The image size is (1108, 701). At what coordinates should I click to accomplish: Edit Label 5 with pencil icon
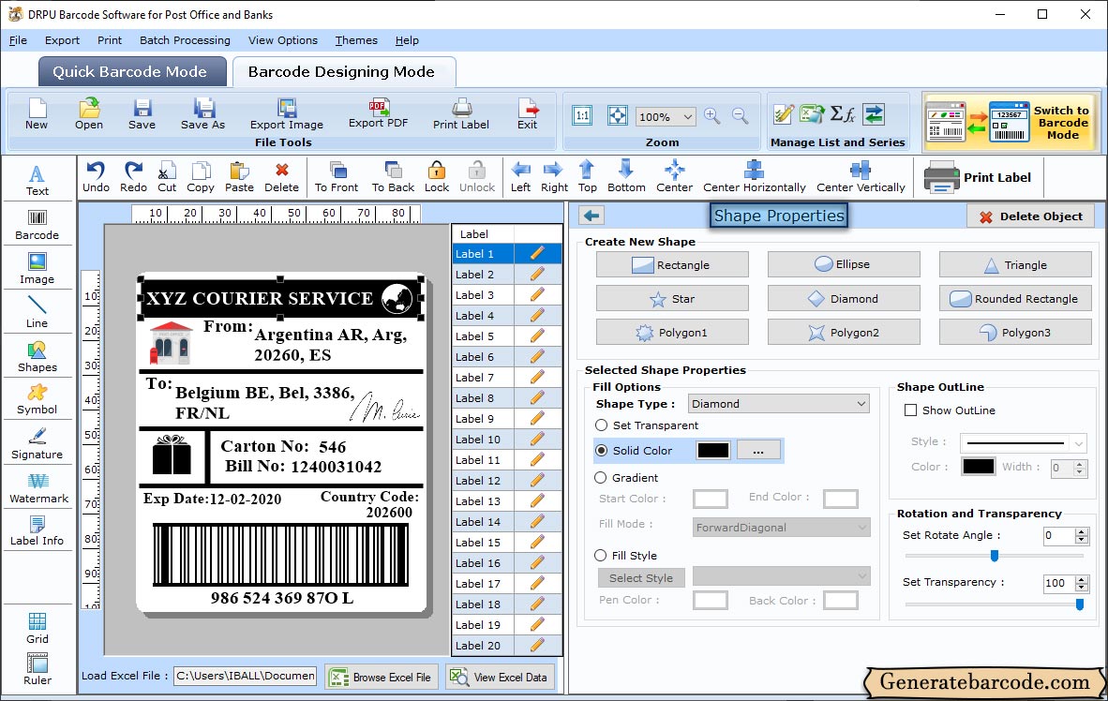pos(537,336)
